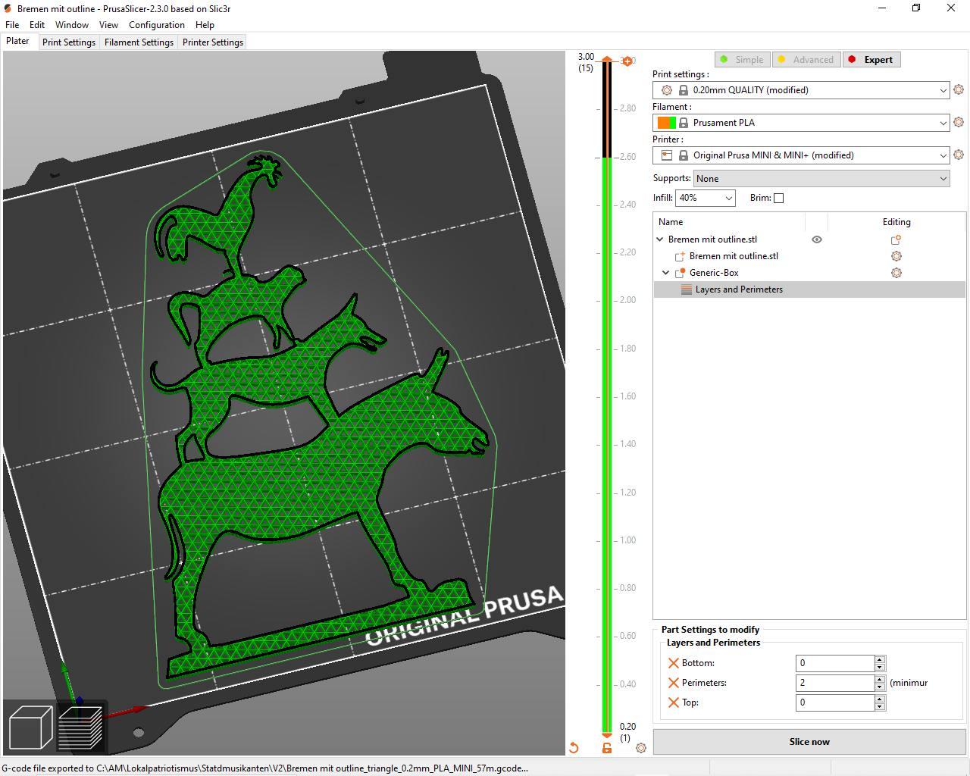Switch to the Printer Settings tab

tap(213, 42)
